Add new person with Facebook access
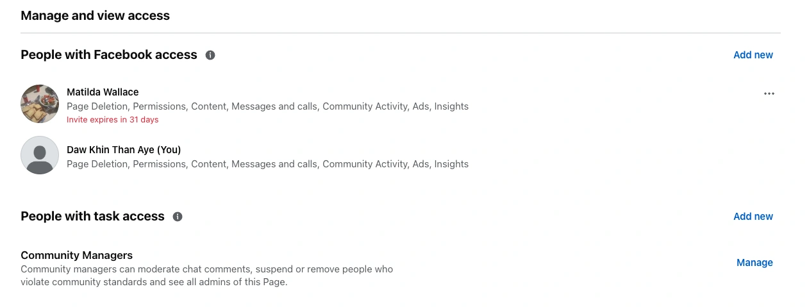 (x=753, y=55)
